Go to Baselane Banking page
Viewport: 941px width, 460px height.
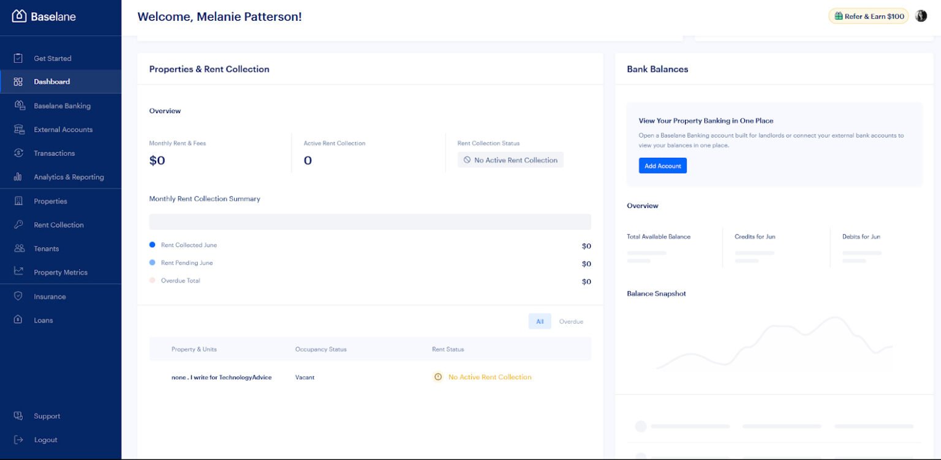point(61,106)
